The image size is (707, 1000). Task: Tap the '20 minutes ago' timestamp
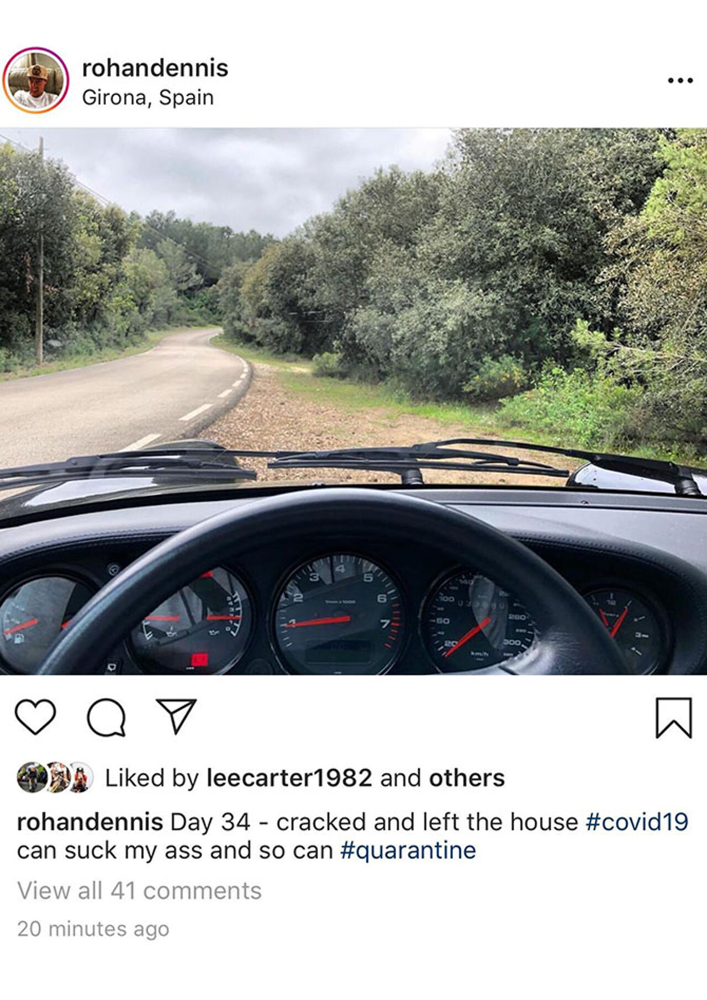(x=93, y=929)
